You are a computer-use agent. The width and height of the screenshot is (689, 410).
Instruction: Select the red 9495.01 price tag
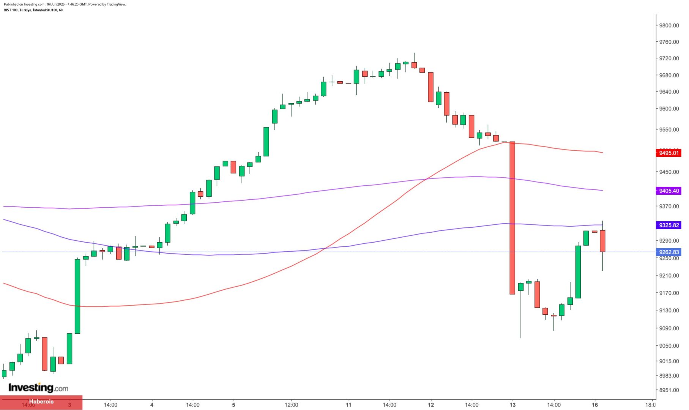[x=669, y=153]
